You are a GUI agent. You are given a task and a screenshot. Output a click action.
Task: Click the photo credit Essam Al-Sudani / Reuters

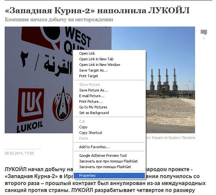coord(173,138)
